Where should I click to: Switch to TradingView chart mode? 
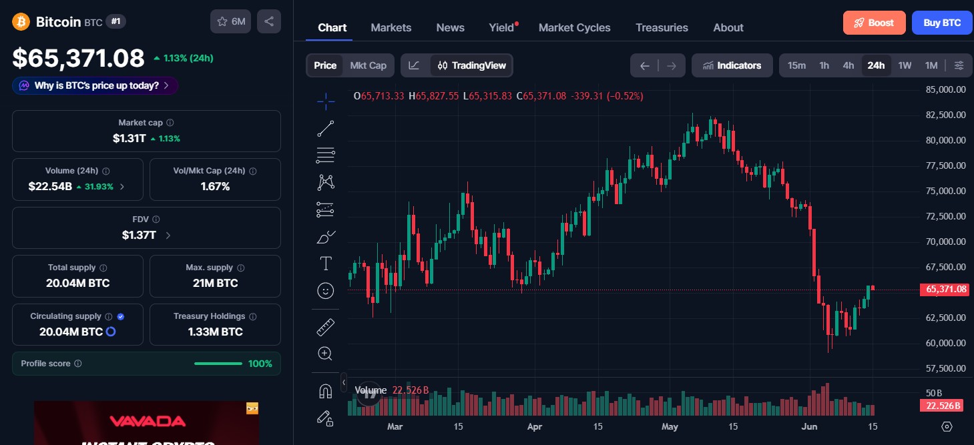[471, 65]
